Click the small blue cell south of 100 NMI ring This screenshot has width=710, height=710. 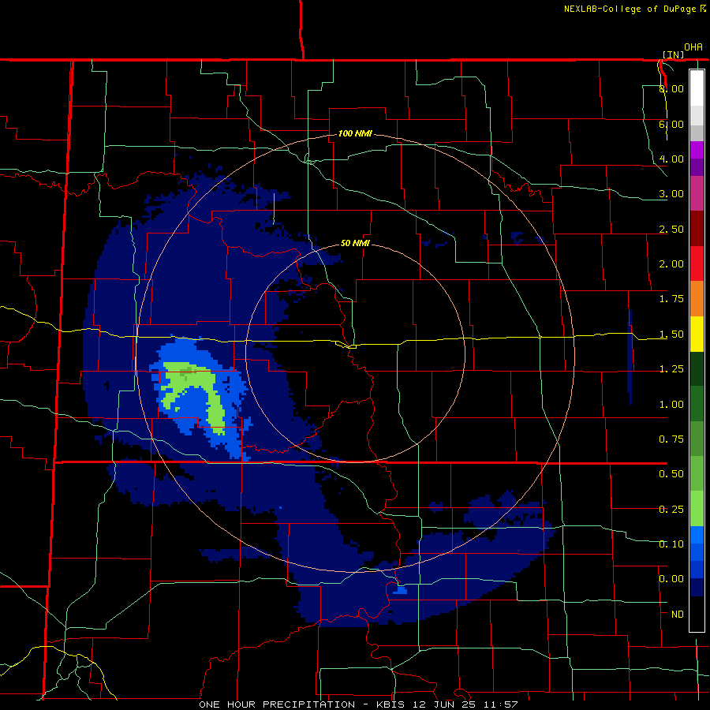point(402,590)
